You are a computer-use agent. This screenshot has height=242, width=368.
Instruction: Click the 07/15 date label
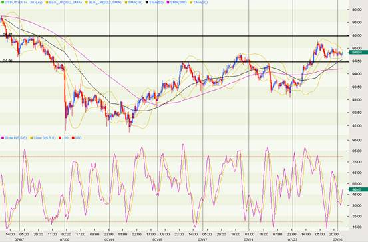pos(157,239)
